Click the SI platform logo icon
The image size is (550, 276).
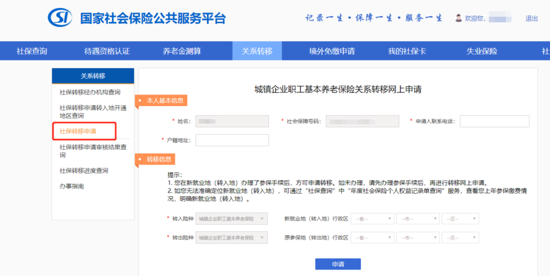pyautogui.click(x=60, y=17)
